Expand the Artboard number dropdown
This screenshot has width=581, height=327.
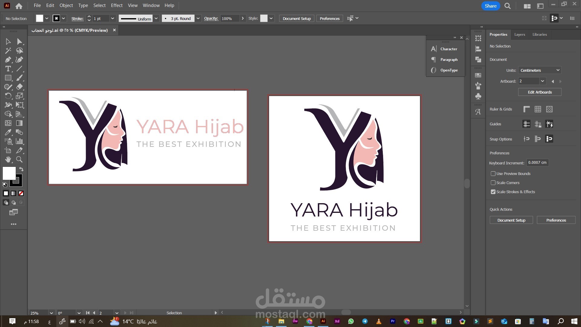pyautogui.click(x=542, y=81)
